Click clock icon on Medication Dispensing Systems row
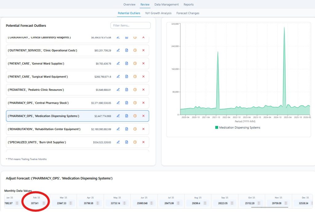 135,116
